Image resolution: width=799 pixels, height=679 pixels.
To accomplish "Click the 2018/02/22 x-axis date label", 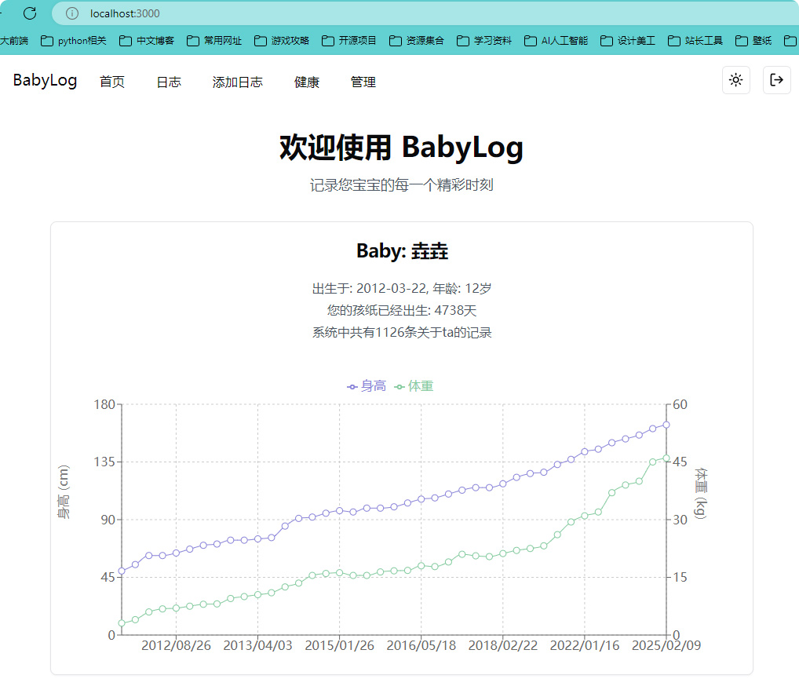I will [503, 645].
